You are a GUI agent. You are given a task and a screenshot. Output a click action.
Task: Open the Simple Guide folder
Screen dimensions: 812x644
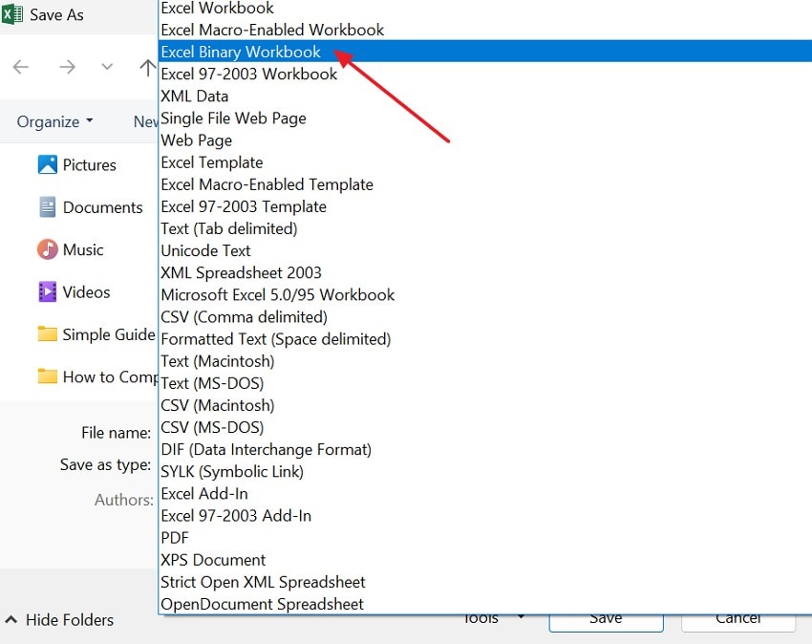[107, 334]
